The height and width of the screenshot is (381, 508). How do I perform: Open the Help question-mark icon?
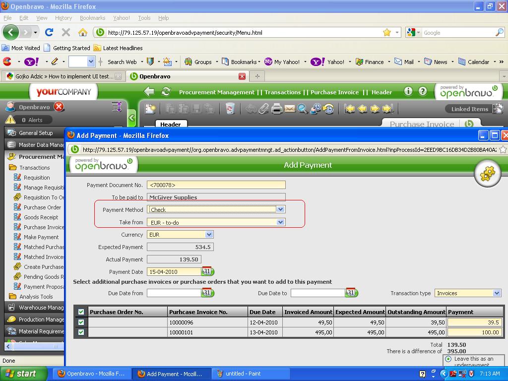[423, 91]
